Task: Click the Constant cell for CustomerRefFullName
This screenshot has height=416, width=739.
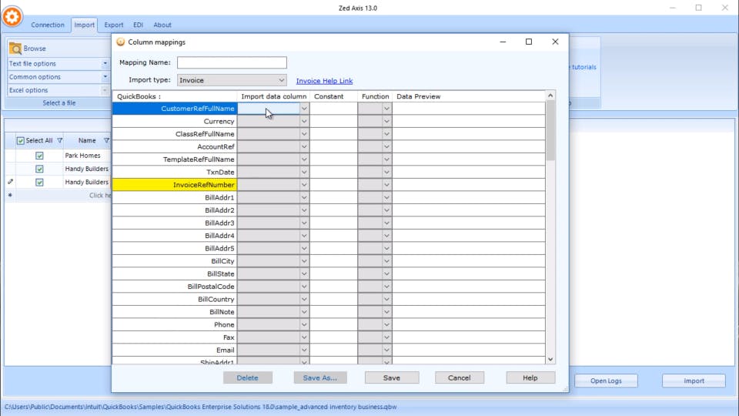Action: (333, 109)
